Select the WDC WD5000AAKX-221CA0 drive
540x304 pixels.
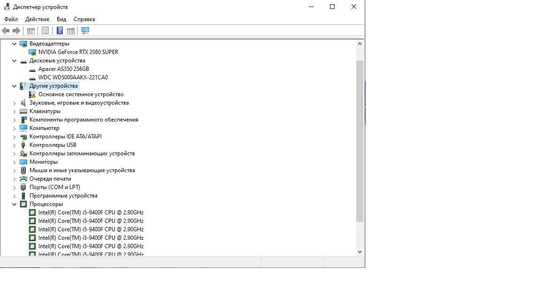point(73,77)
